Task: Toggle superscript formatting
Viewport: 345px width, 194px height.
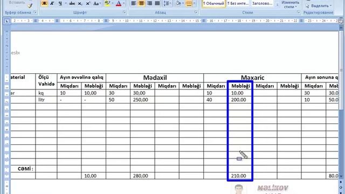Action: click(x=88, y=3)
